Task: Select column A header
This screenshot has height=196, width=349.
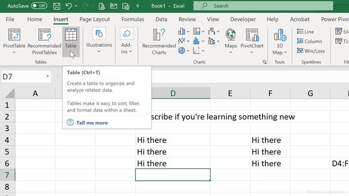Action: 35,93
